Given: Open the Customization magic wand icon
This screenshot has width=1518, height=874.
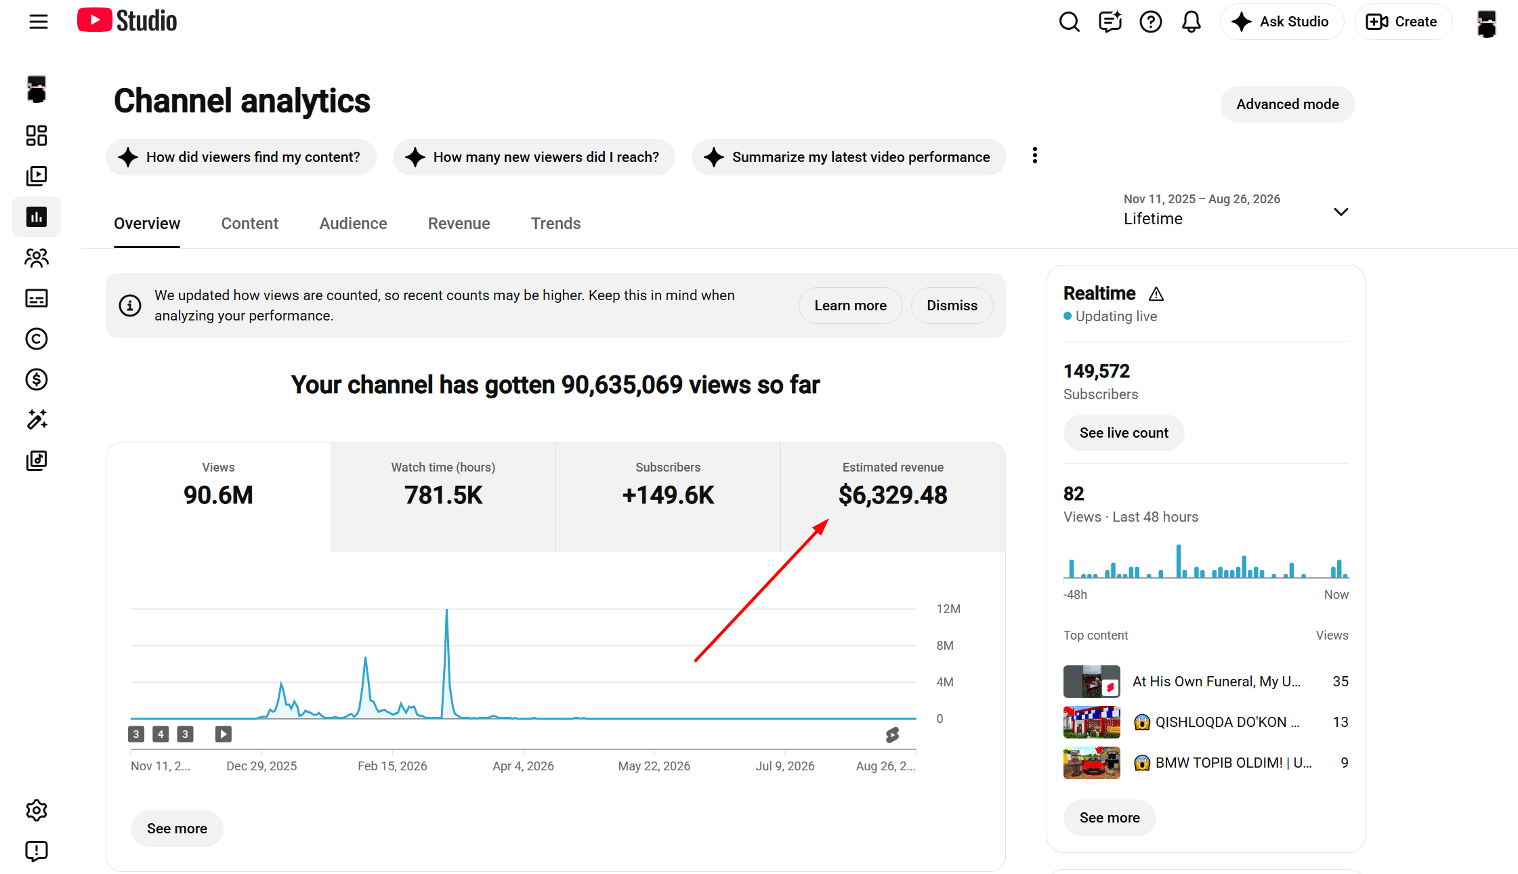Looking at the screenshot, I should pos(37,420).
